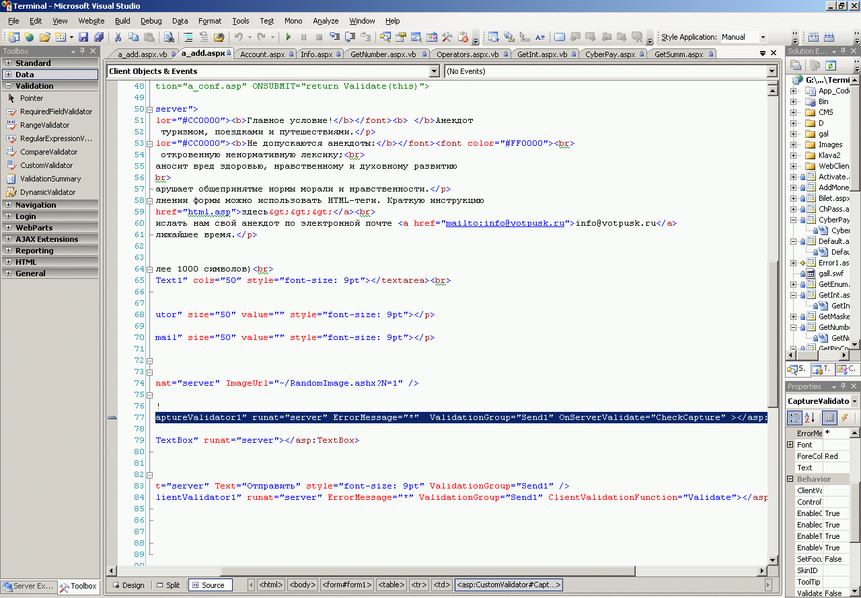The width and height of the screenshot is (861, 598).
Task: Click the Refresh icon in Solution Explorer
Action: pos(831,66)
